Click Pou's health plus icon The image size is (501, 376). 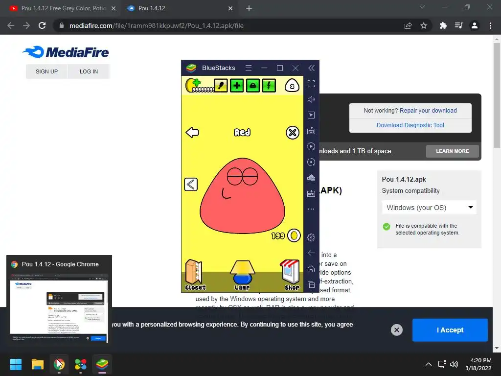pos(237,86)
